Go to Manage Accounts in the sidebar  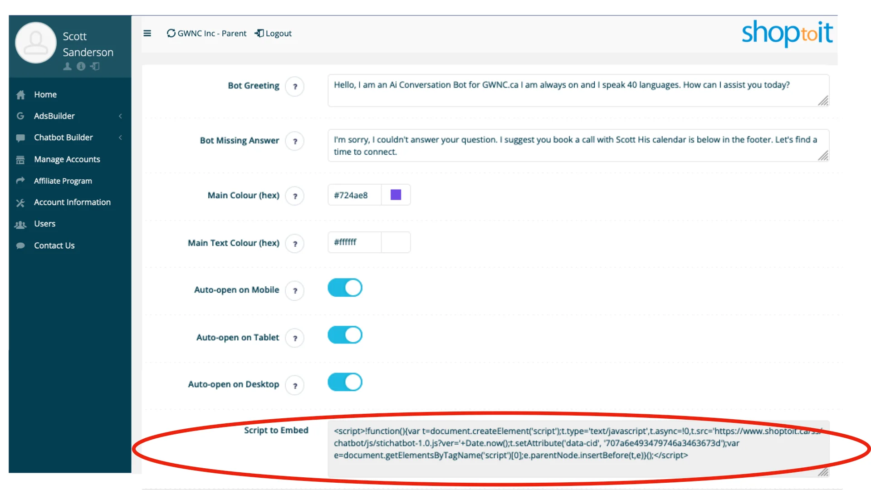(x=67, y=159)
